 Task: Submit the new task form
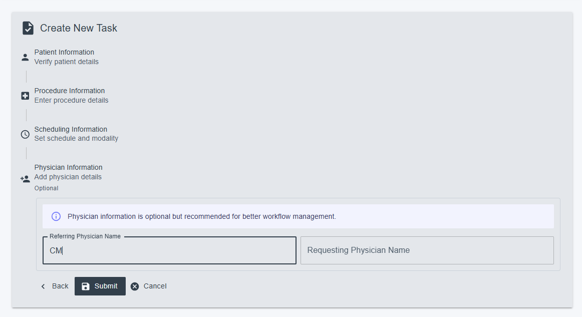point(100,286)
